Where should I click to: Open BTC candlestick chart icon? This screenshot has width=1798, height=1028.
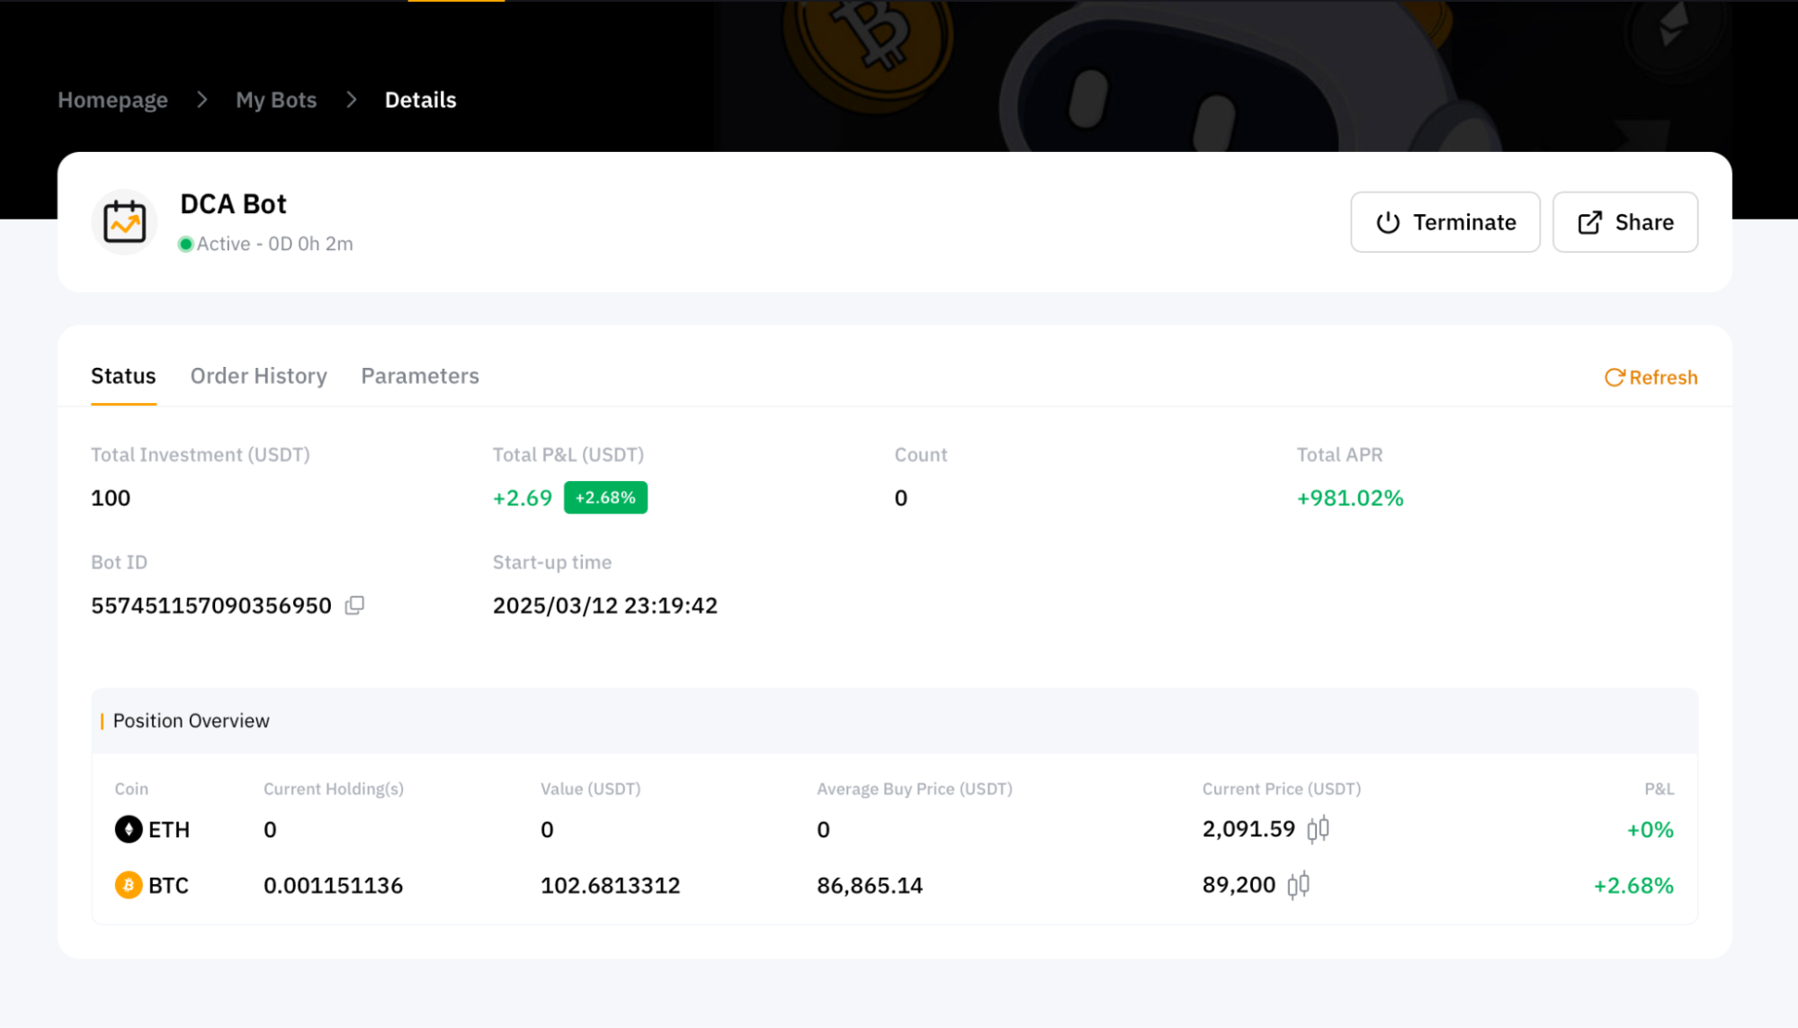[1298, 885]
